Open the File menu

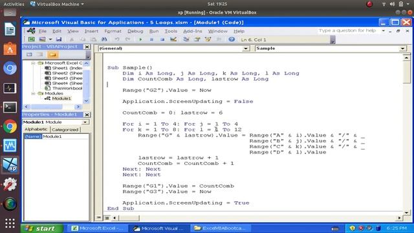(x=43, y=31)
